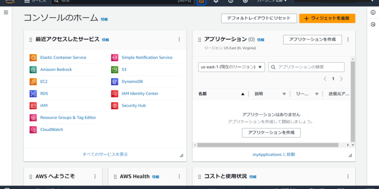Screen dimensions: 379x189
Task: Click the Security Hub icon
Action: 115,105
